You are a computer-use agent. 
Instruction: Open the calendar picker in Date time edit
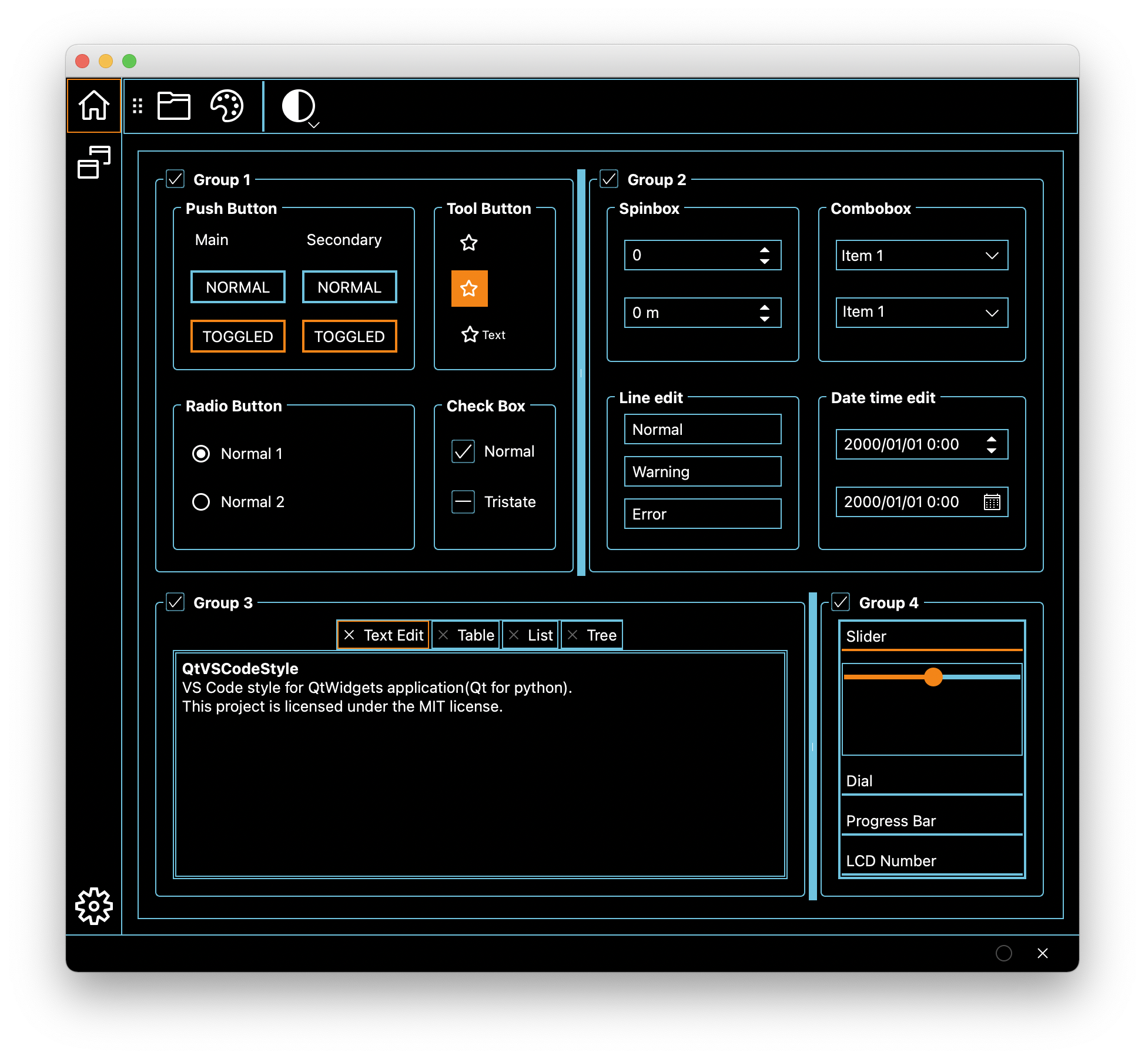click(x=991, y=502)
